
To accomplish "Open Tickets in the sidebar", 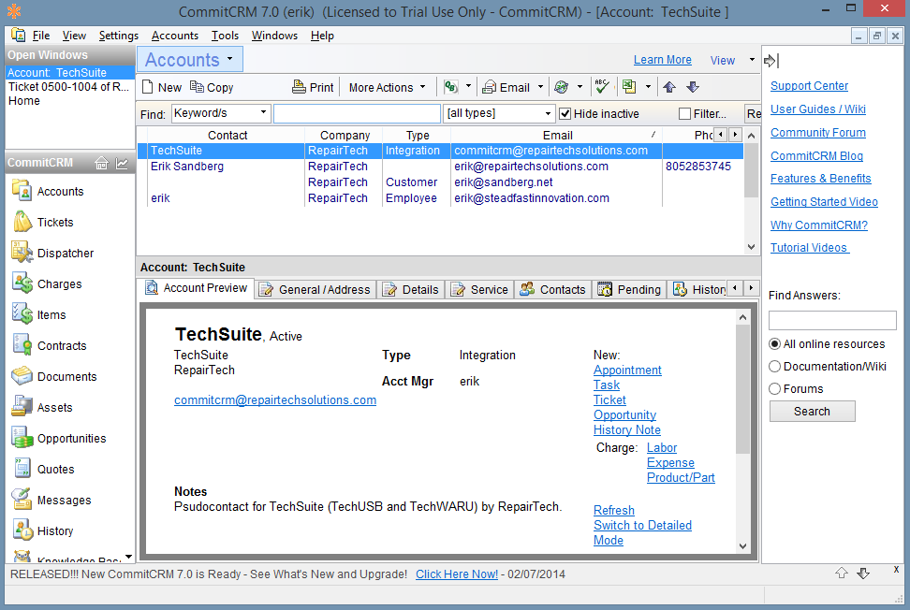I will 43,222.
